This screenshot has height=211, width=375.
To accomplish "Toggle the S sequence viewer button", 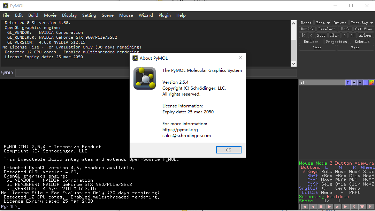I will (x=354, y=207).
